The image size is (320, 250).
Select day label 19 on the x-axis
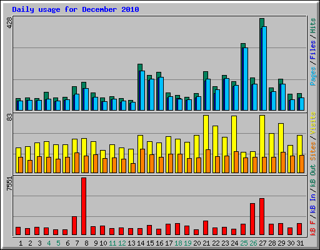187,243
